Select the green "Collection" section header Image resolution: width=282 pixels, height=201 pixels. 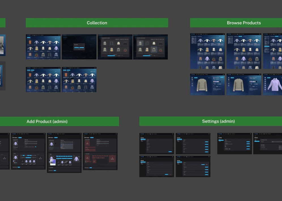coord(97,23)
